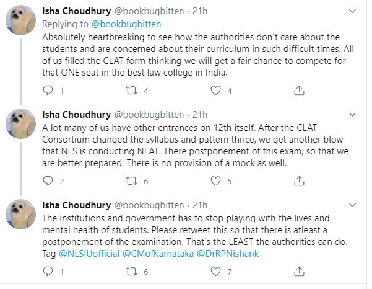Share the tweet about the CLAT Consortium
The image size is (372, 289).
click(299, 181)
